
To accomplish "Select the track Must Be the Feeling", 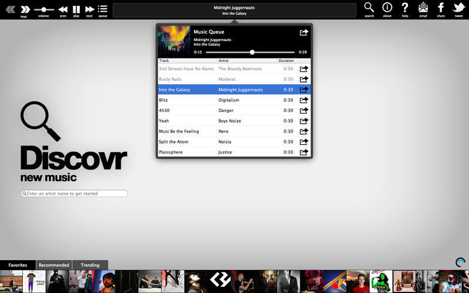I will pos(234,131).
